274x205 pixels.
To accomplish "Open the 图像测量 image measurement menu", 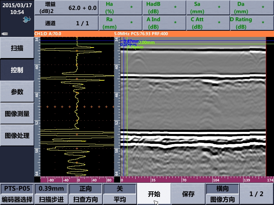I will (x=17, y=114).
